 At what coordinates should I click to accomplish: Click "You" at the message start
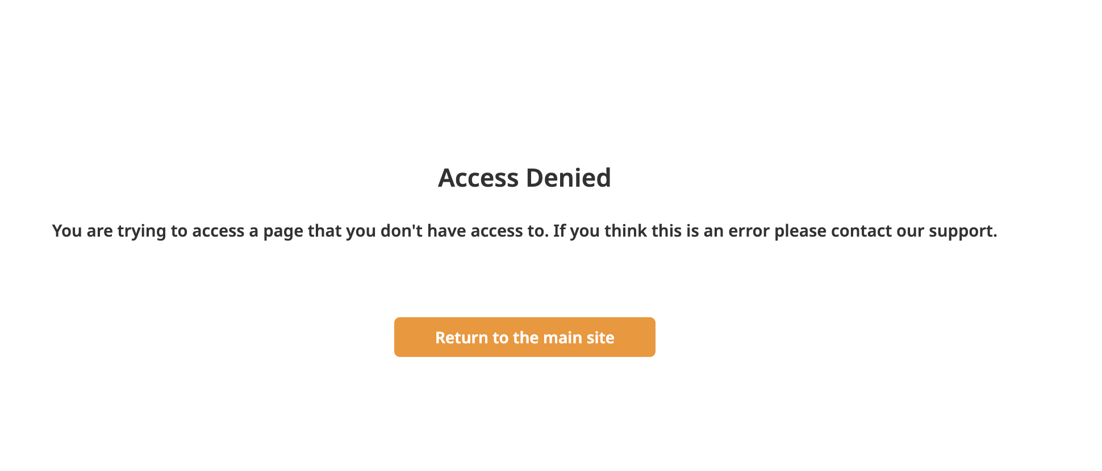(67, 231)
